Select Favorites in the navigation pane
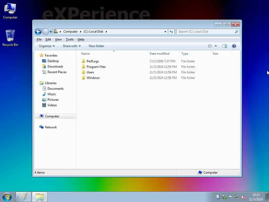 point(51,55)
